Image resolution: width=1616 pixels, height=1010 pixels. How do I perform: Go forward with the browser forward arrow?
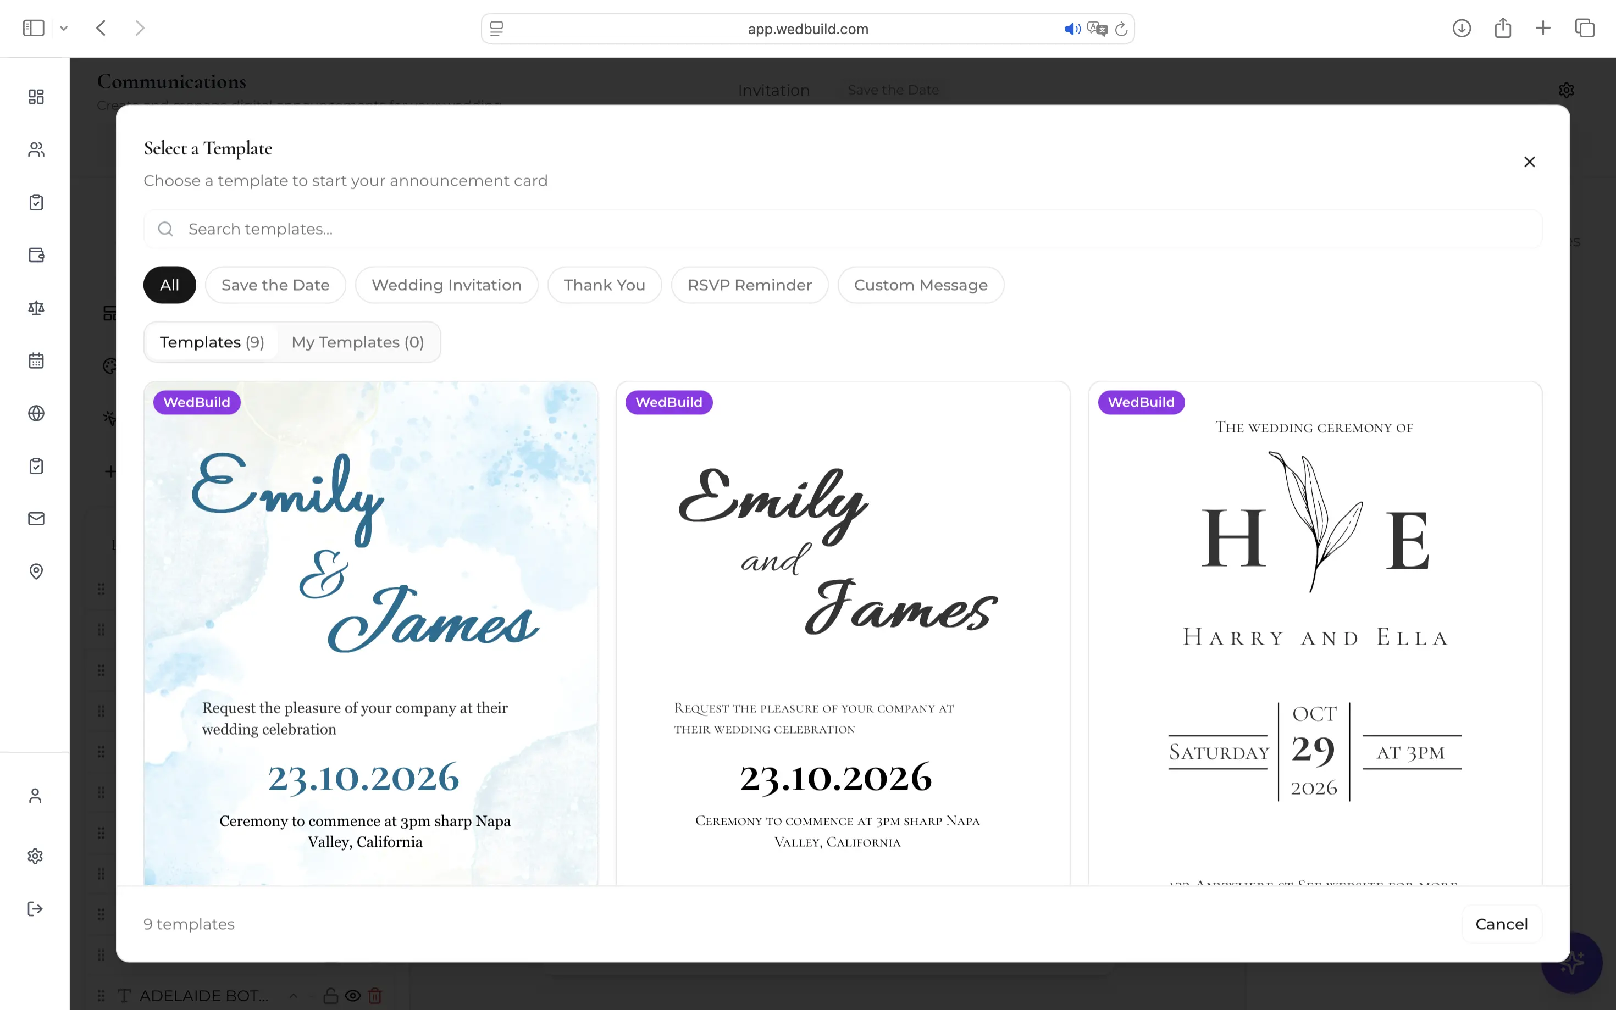[140, 28]
